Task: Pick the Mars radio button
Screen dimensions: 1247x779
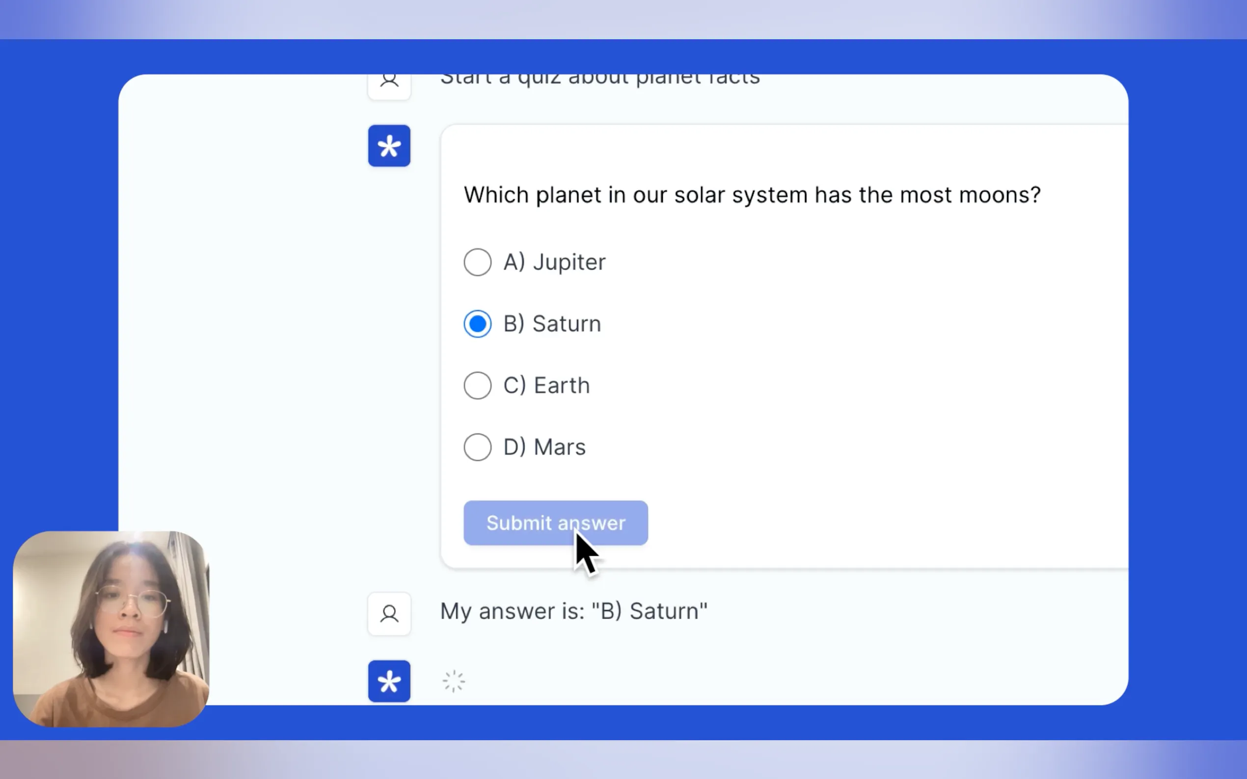Action: coord(477,447)
